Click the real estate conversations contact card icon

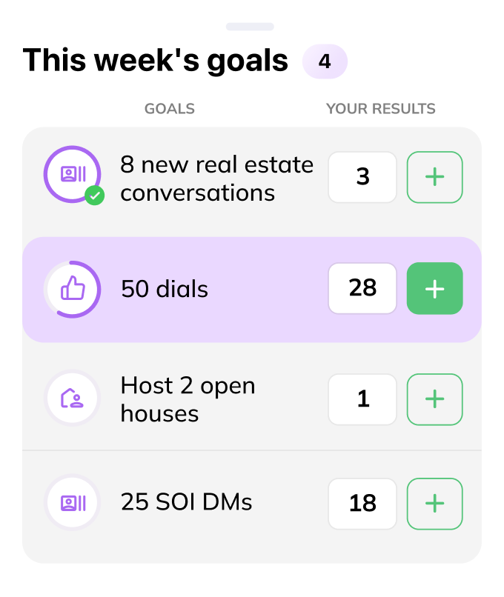(x=72, y=175)
